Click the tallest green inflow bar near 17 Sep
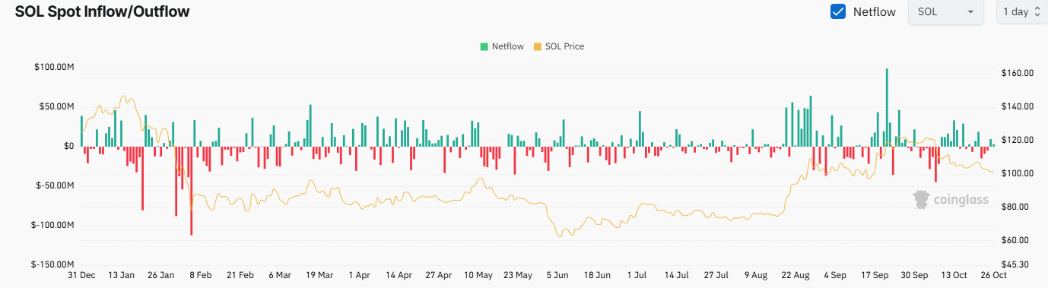Viewport: 1048px width, 288px height. [x=887, y=107]
